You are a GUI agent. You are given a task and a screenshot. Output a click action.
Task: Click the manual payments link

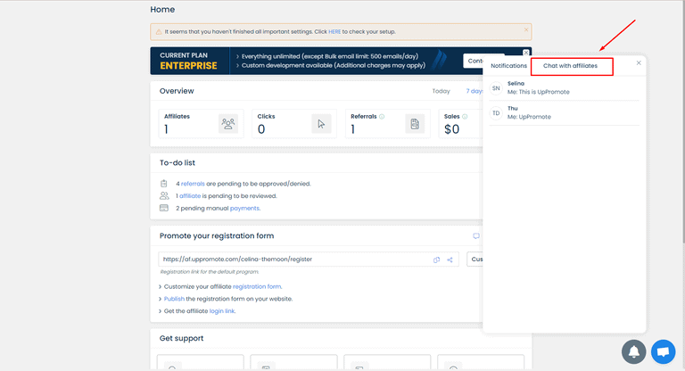pos(244,208)
